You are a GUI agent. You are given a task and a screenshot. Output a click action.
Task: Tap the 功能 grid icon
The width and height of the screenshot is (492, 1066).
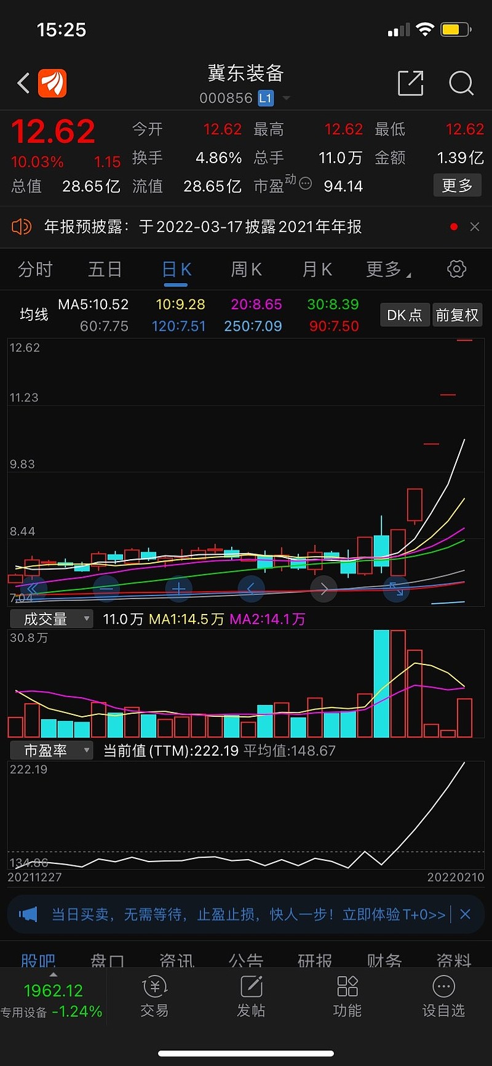pos(347,987)
